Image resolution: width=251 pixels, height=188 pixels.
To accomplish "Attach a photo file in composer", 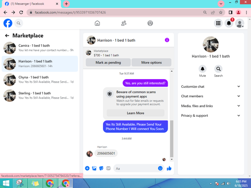I will pyautogui.click(x=94, y=168).
